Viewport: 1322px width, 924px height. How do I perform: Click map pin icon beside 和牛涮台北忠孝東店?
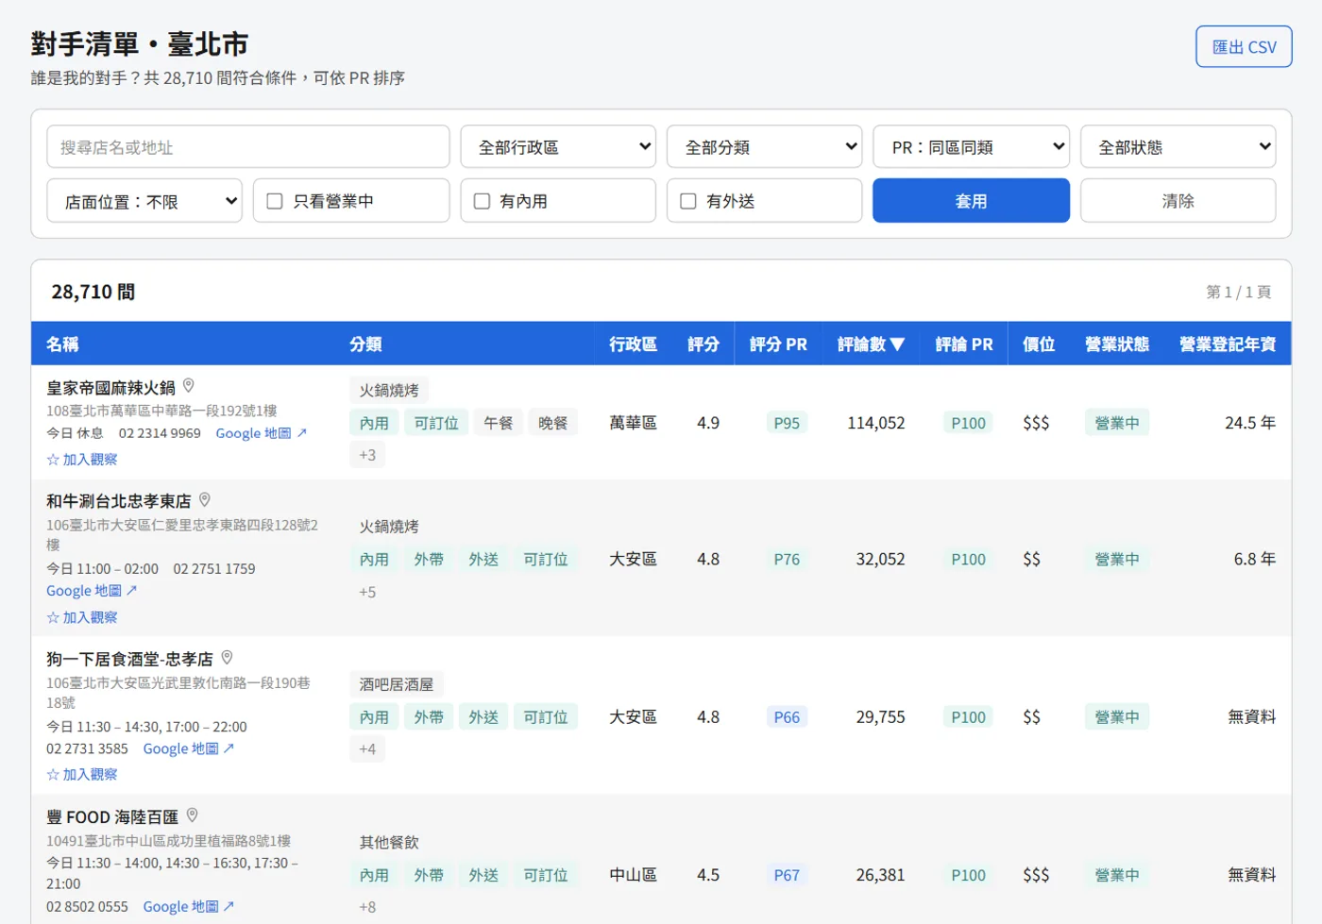click(x=204, y=499)
